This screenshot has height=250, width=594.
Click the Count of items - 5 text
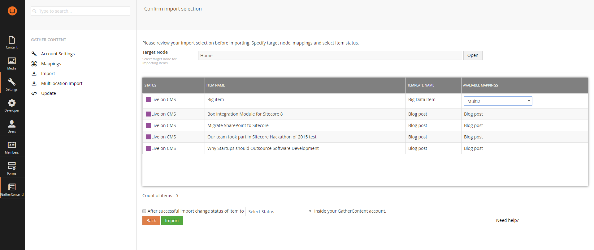160,196
